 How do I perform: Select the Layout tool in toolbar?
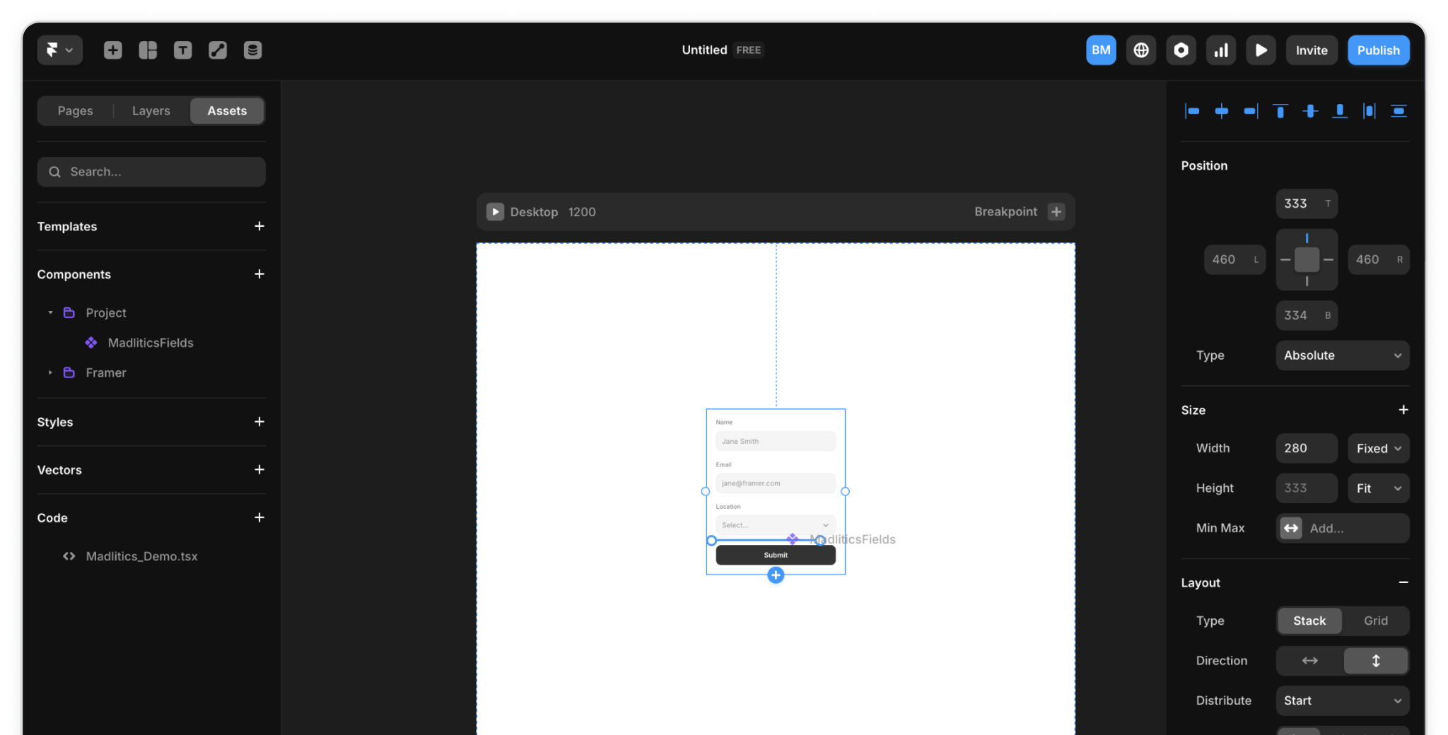coord(148,50)
